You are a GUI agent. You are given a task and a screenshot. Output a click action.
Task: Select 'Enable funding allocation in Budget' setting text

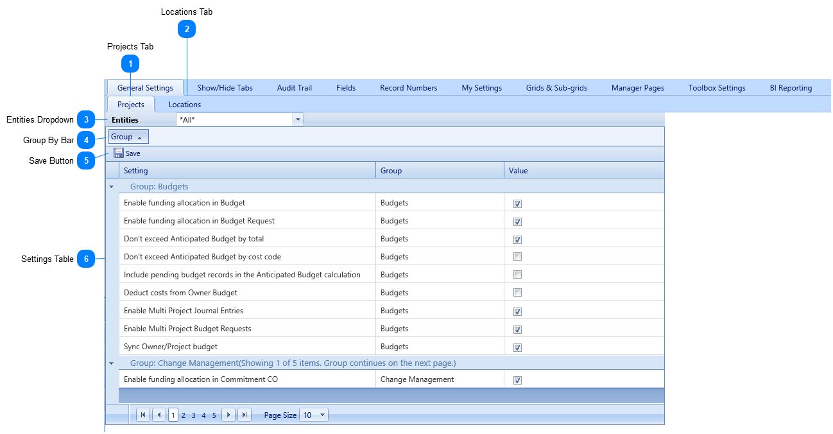coord(184,203)
